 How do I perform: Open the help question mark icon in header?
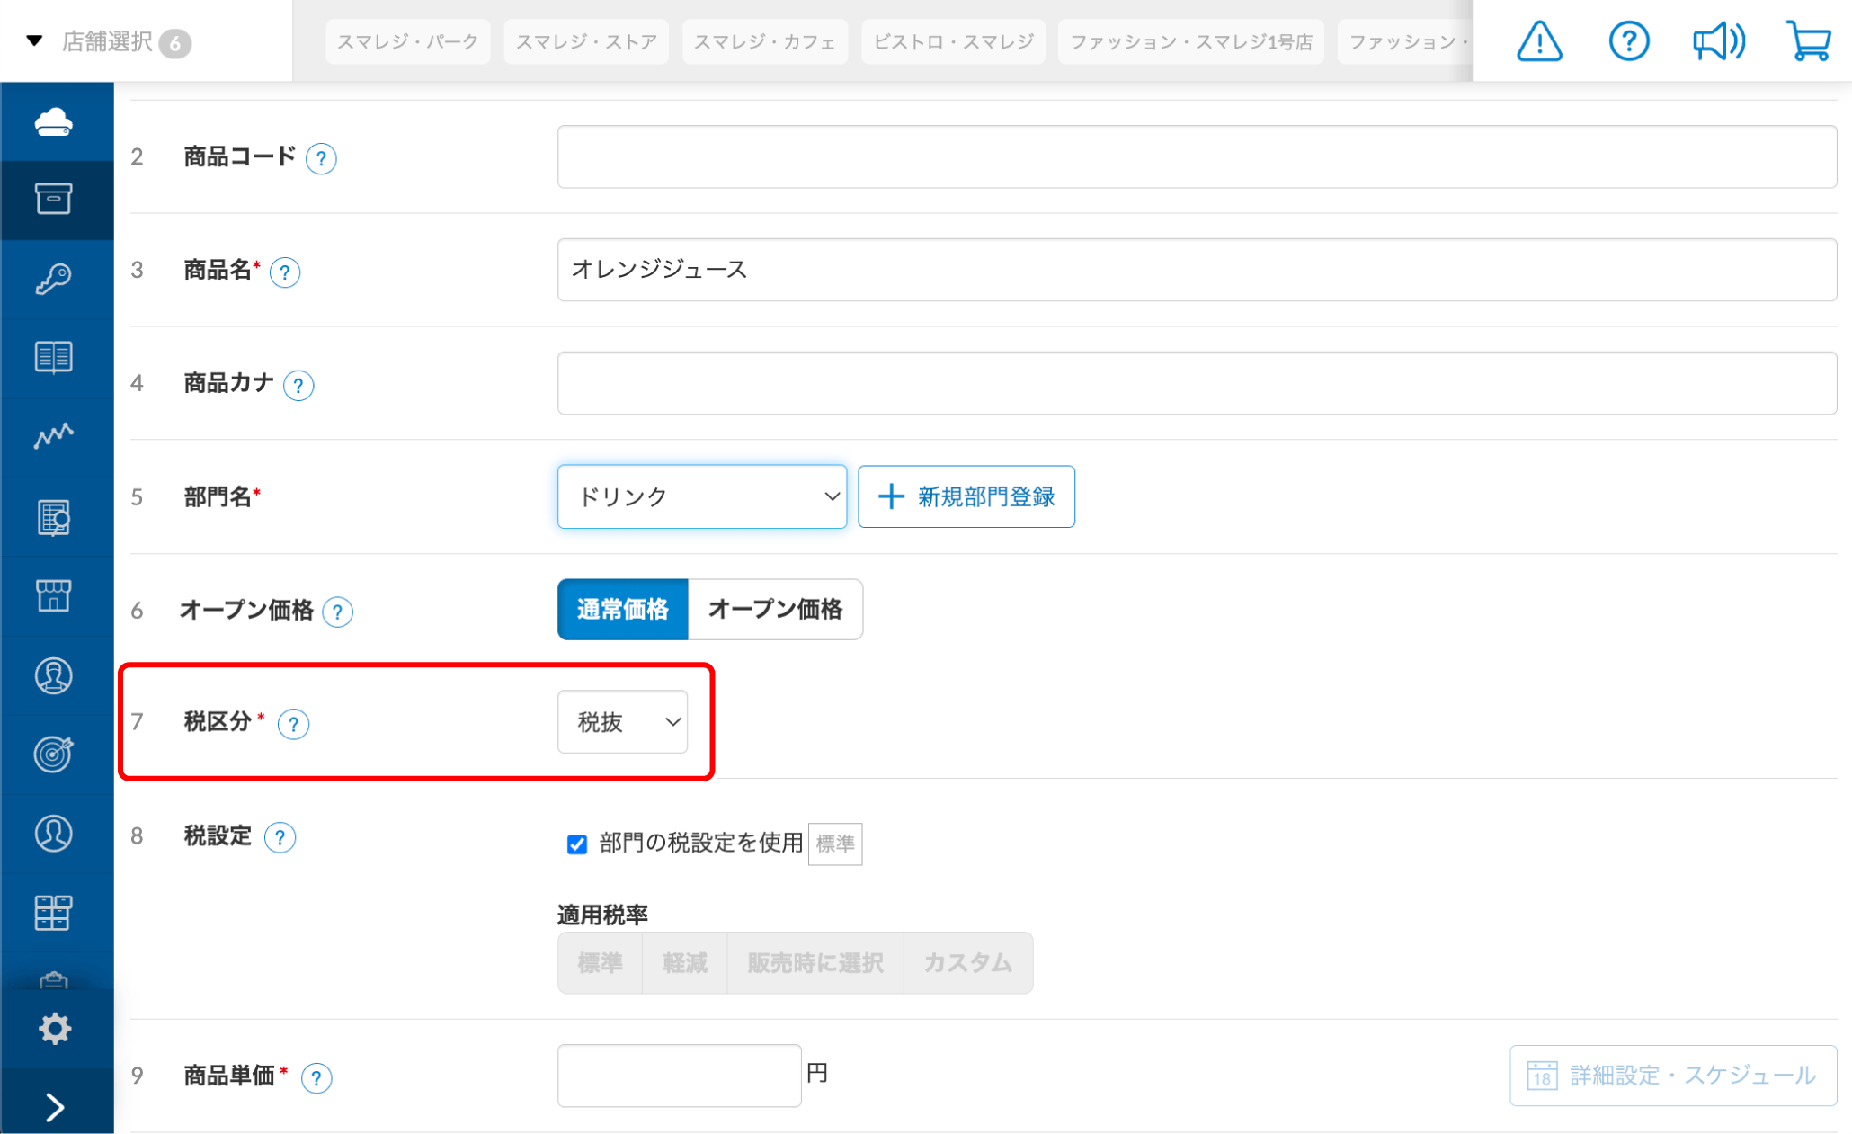pos(1628,40)
